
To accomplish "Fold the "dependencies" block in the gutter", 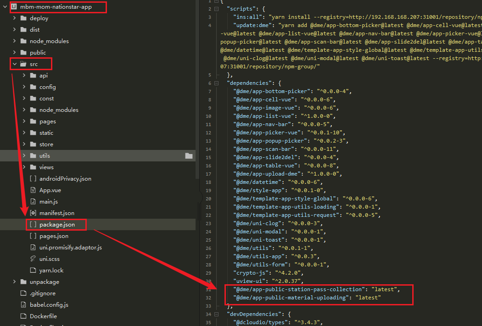I will (222, 83).
